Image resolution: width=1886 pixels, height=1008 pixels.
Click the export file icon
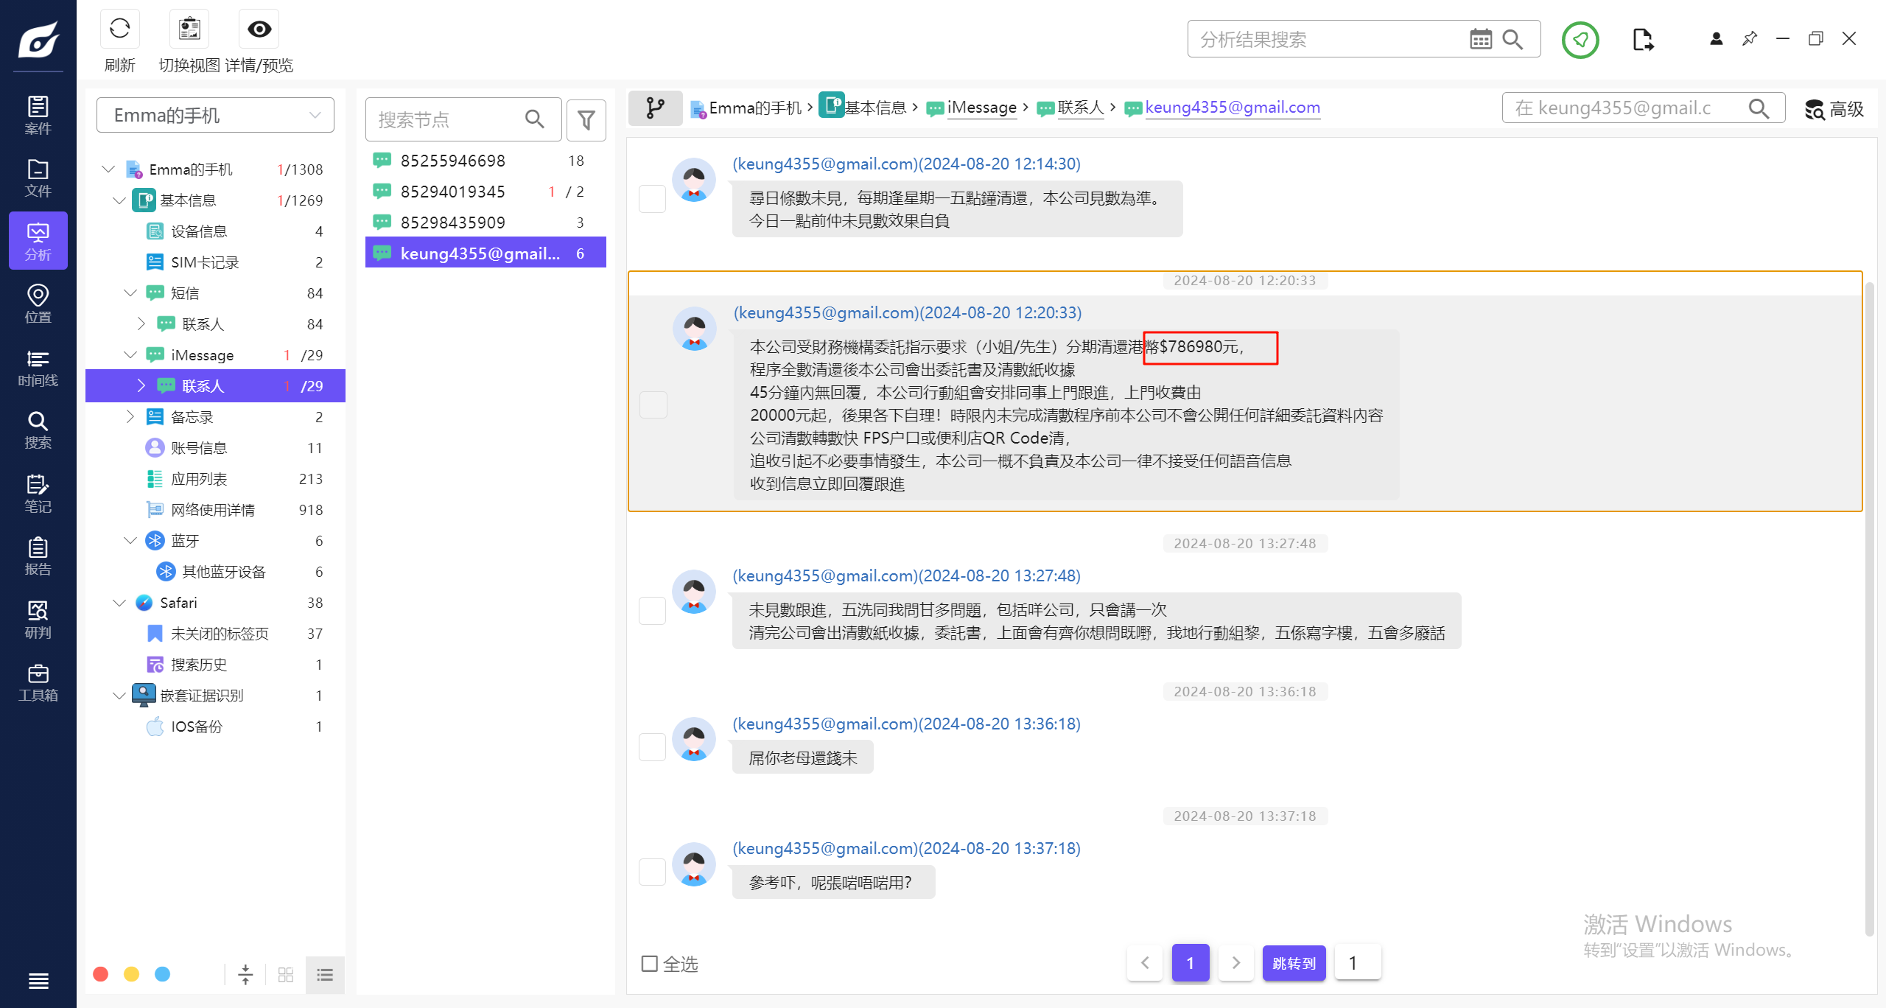1643,40
